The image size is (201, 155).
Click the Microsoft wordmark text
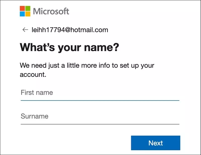(51, 11)
